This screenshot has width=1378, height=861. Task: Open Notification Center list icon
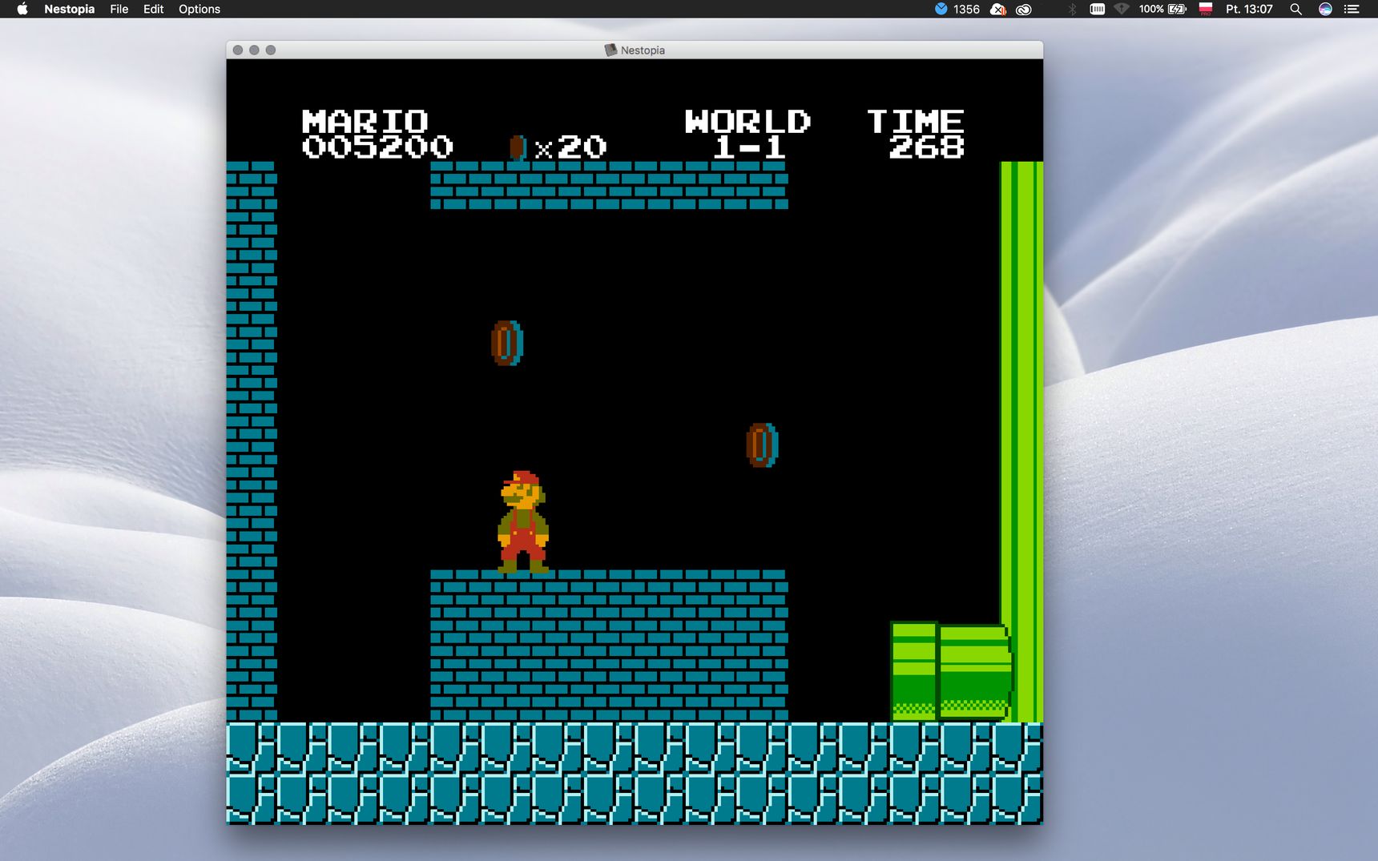pos(1352,9)
